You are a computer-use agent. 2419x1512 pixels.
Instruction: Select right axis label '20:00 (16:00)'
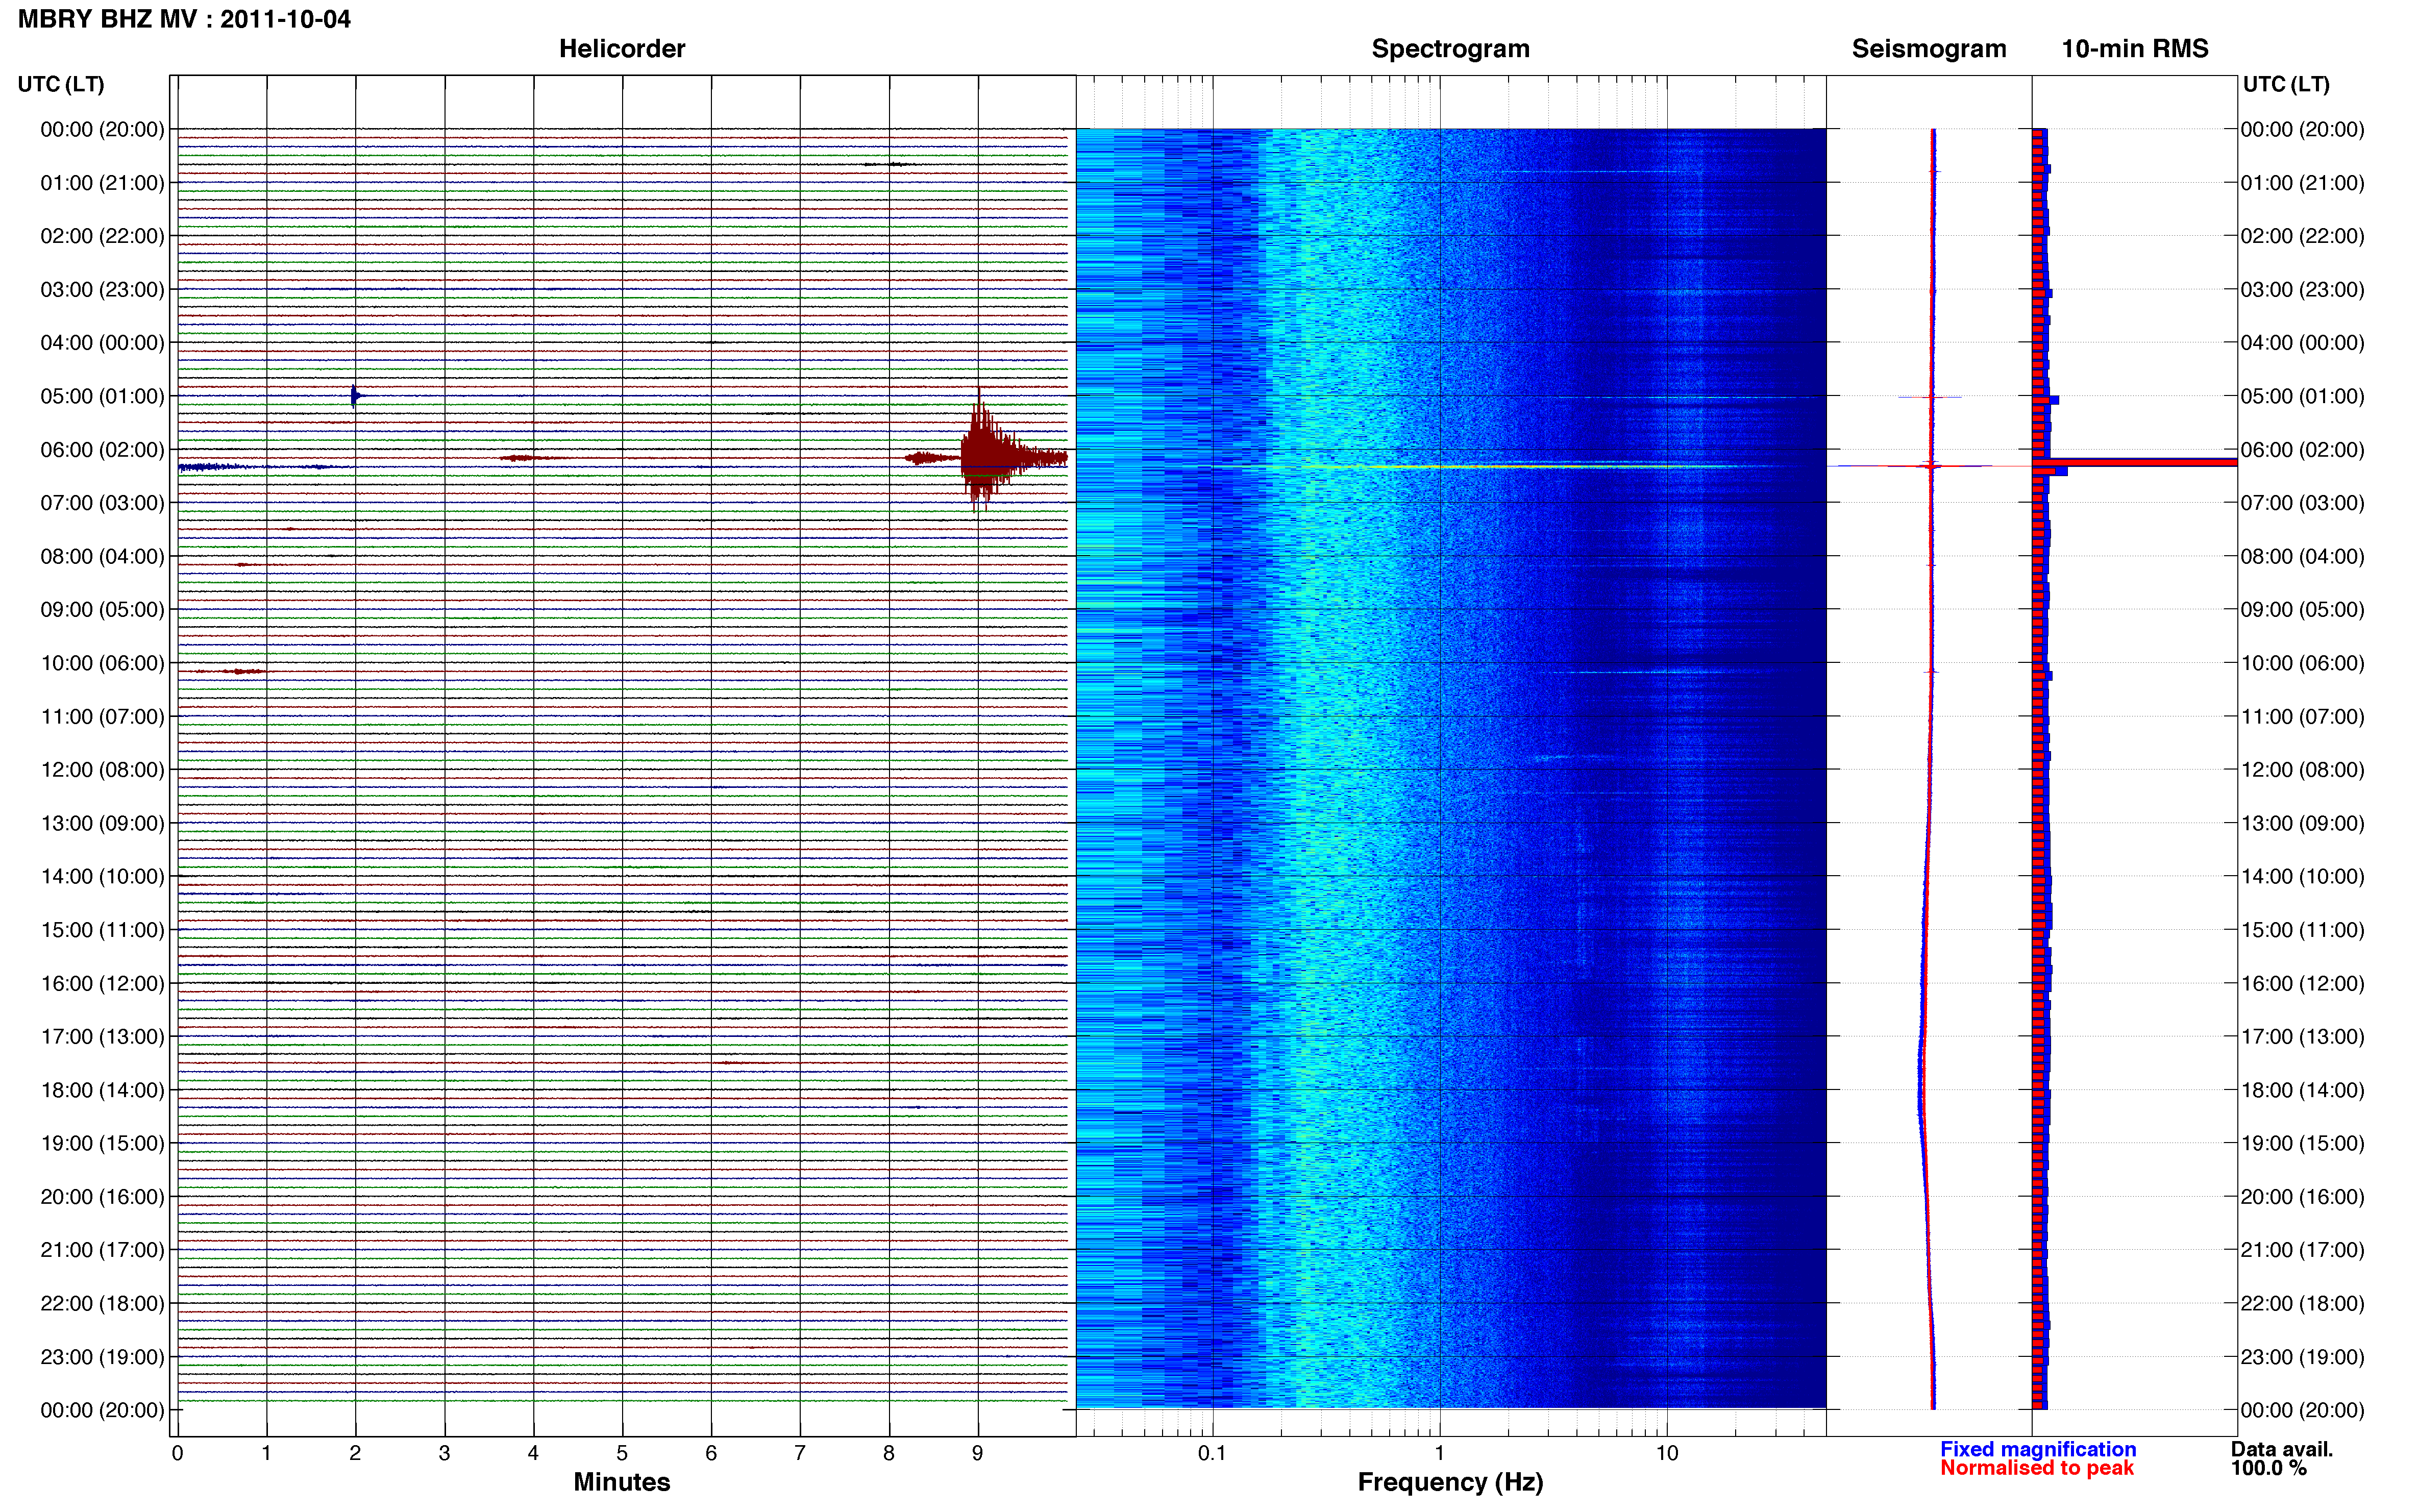pyautogui.click(x=2302, y=1197)
